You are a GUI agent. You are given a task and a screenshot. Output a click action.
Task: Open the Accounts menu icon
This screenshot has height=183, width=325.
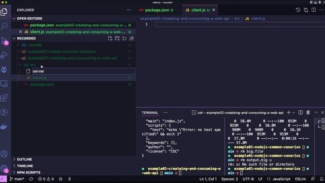4,154
